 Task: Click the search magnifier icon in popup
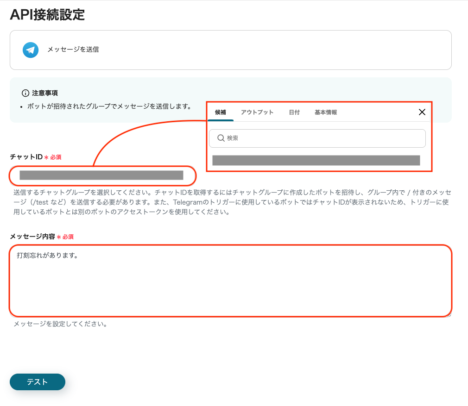[x=221, y=138]
